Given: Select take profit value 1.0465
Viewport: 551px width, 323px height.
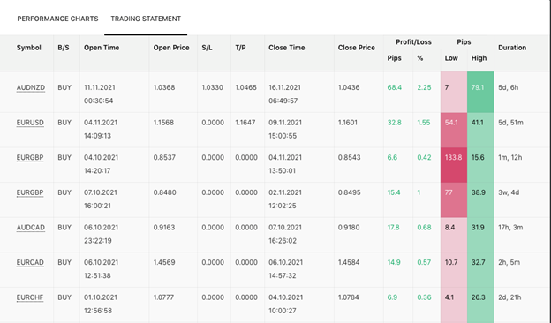Looking at the screenshot, I should (246, 87).
